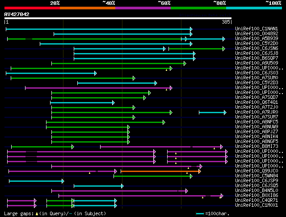Open the UniRef100_A5B939 hit label

257,39
